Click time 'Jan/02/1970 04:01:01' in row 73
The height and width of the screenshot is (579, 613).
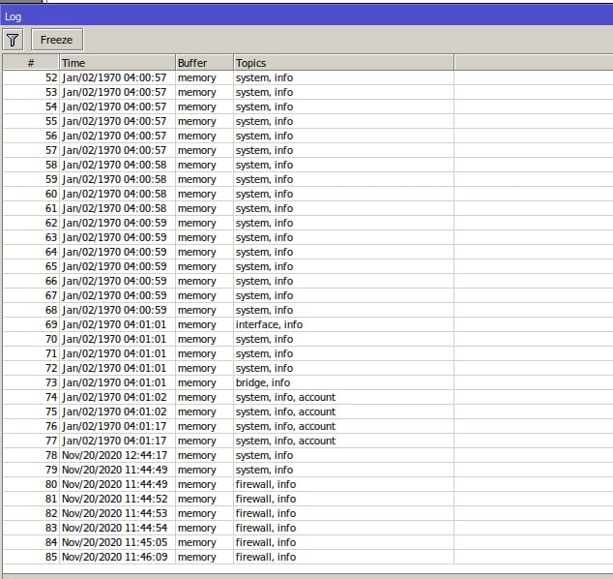tap(114, 382)
